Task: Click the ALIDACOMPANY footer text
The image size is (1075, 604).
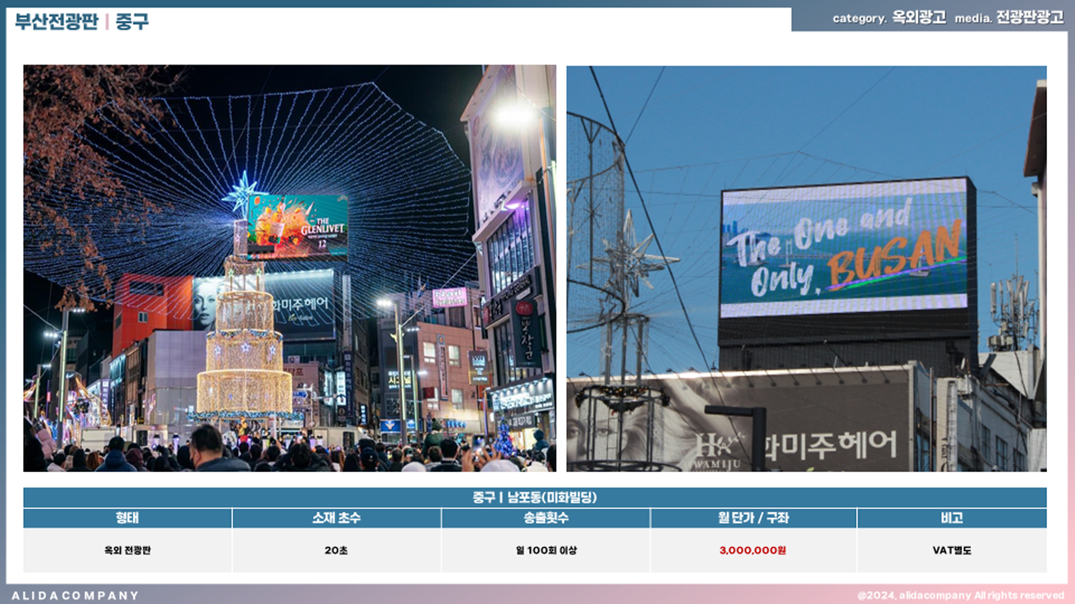Action: tap(75, 595)
